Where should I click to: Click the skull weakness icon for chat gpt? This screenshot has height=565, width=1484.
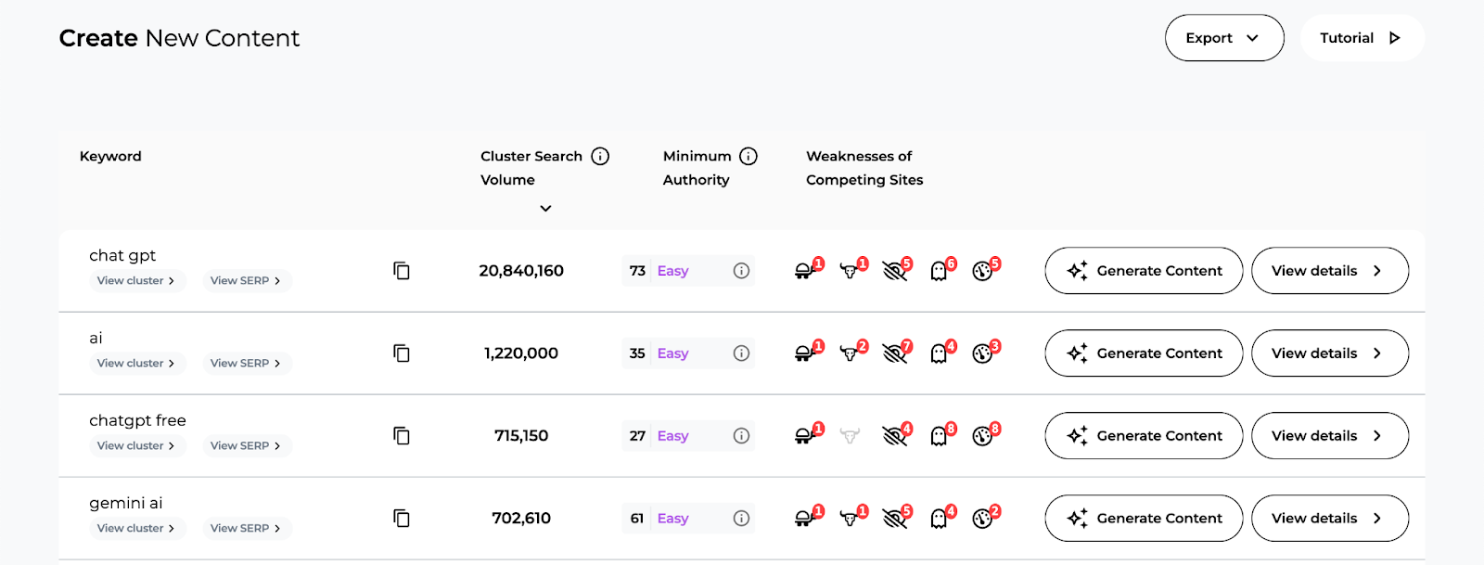pyautogui.click(x=849, y=271)
